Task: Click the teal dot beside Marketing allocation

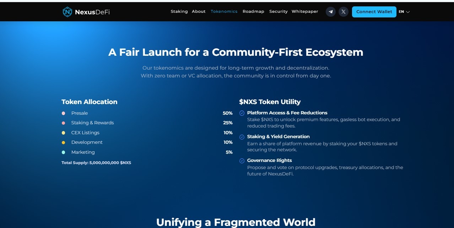Action: (x=64, y=152)
